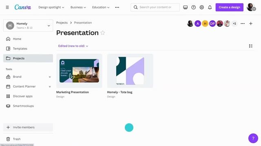Click the Marketing Presentation title text

click(73, 92)
